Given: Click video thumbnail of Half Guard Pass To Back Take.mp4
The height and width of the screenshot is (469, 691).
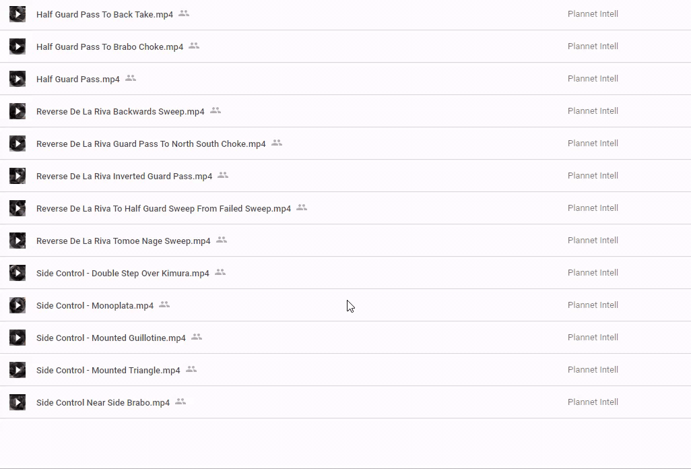Looking at the screenshot, I should [18, 14].
